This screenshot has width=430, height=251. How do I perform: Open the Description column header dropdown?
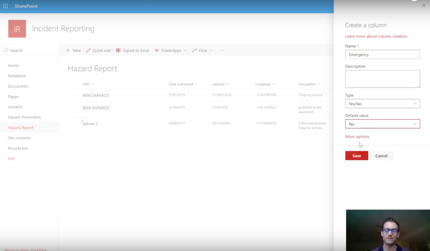tap(319, 84)
